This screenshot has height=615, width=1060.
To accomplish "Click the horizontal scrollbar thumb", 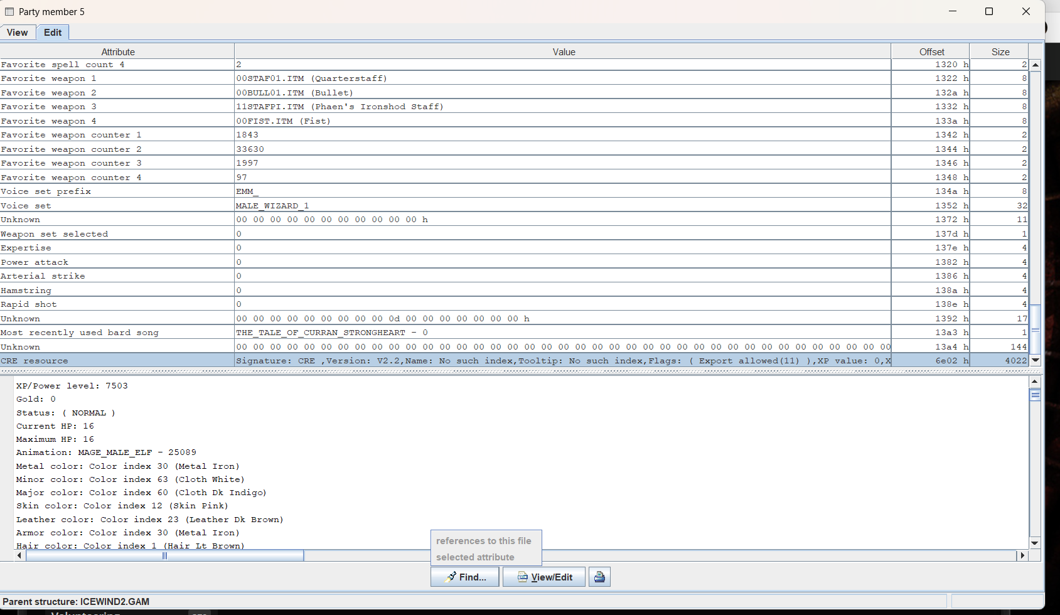I will coord(165,555).
